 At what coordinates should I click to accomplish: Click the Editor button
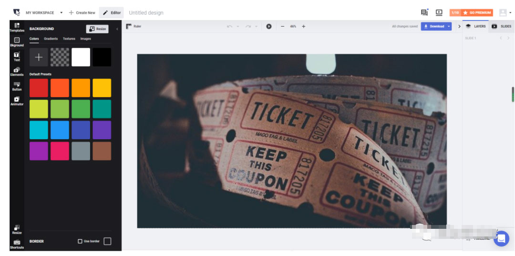point(112,12)
